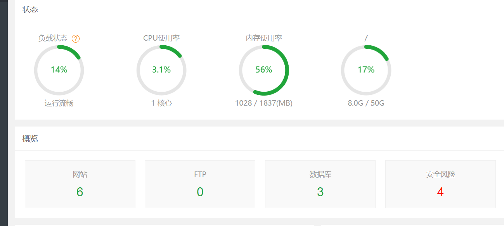Click the 8.0G / 50G disk text
This screenshot has height=226, width=504.
tap(366, 103)
